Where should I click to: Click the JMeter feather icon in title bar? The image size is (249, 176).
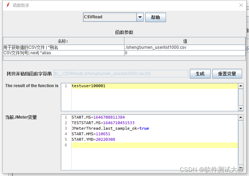coord(8,5)
